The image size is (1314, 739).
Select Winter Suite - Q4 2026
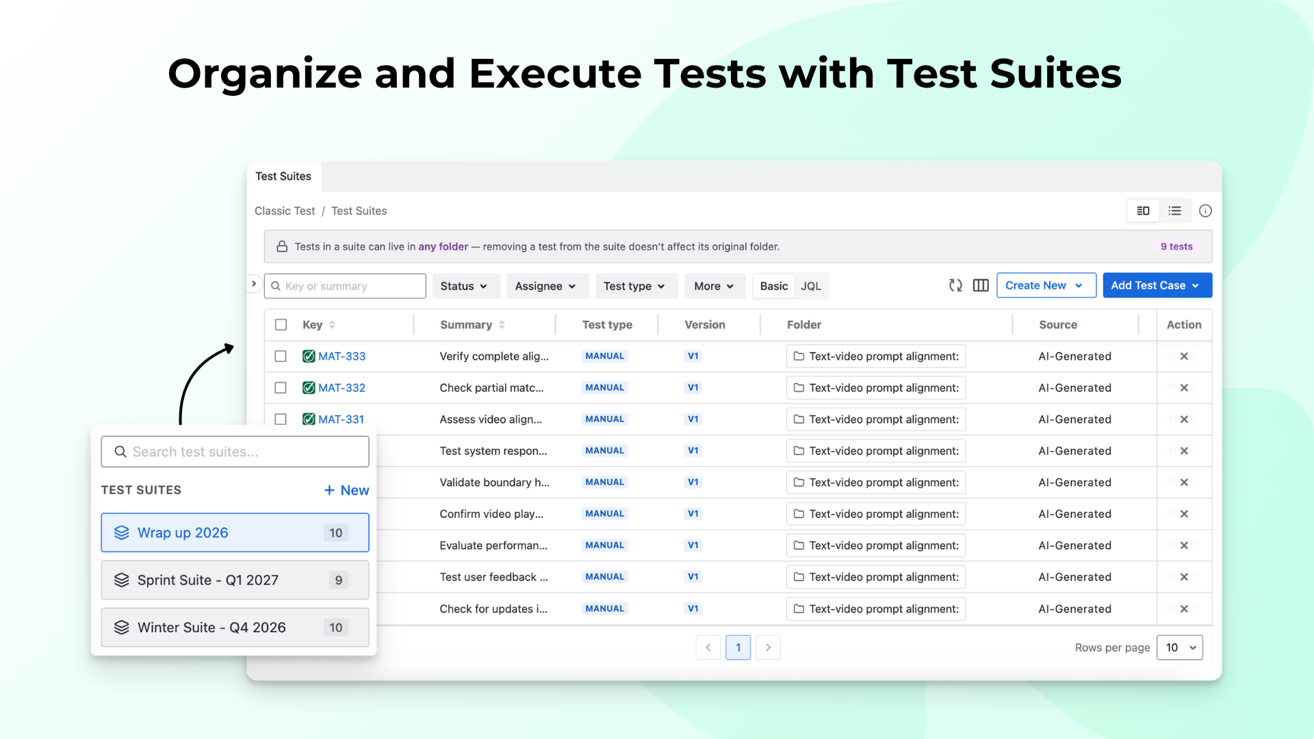click(235, 627)
